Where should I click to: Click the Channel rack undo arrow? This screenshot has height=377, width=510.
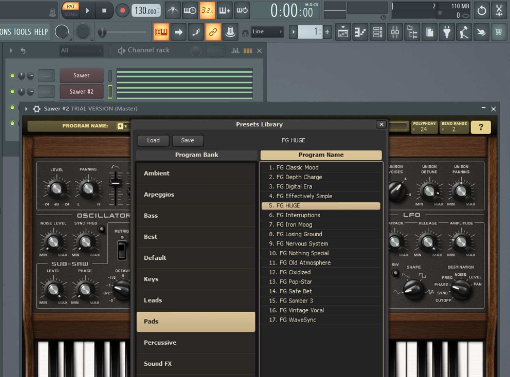23,51
